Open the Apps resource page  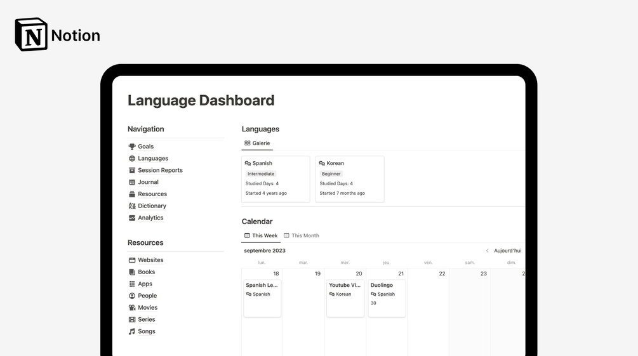[x=145, y=284]
